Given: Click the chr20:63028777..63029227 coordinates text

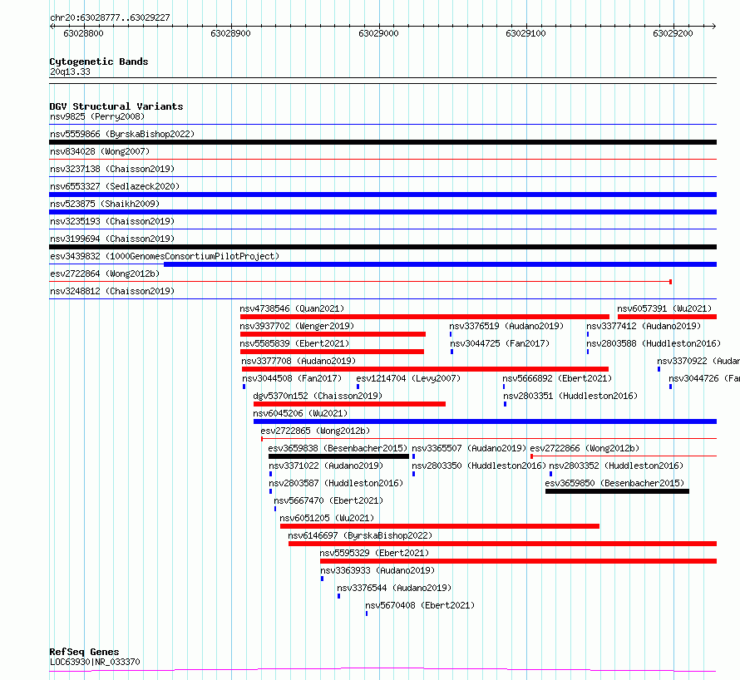Looking at the screenshot, I should click(110, 17).
